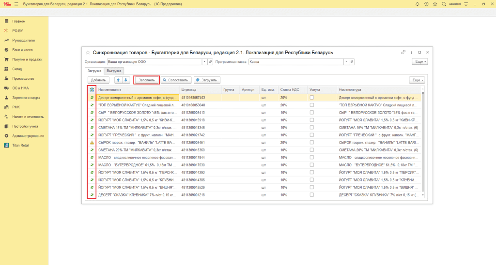Open the notifications bell icon

pyautogui.click(x=417, y=4)
